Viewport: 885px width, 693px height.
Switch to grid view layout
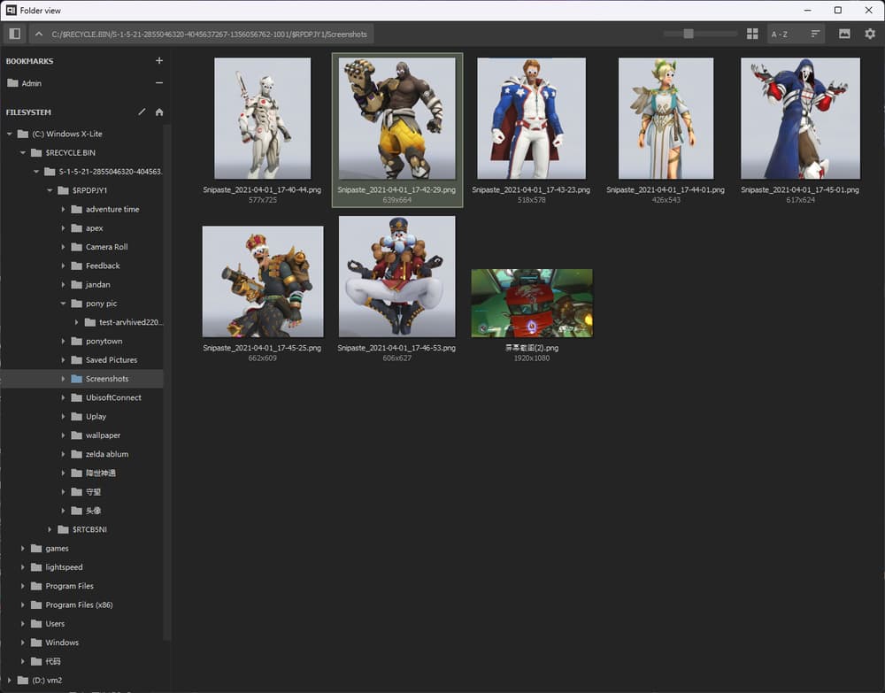[x=752, y=34]
